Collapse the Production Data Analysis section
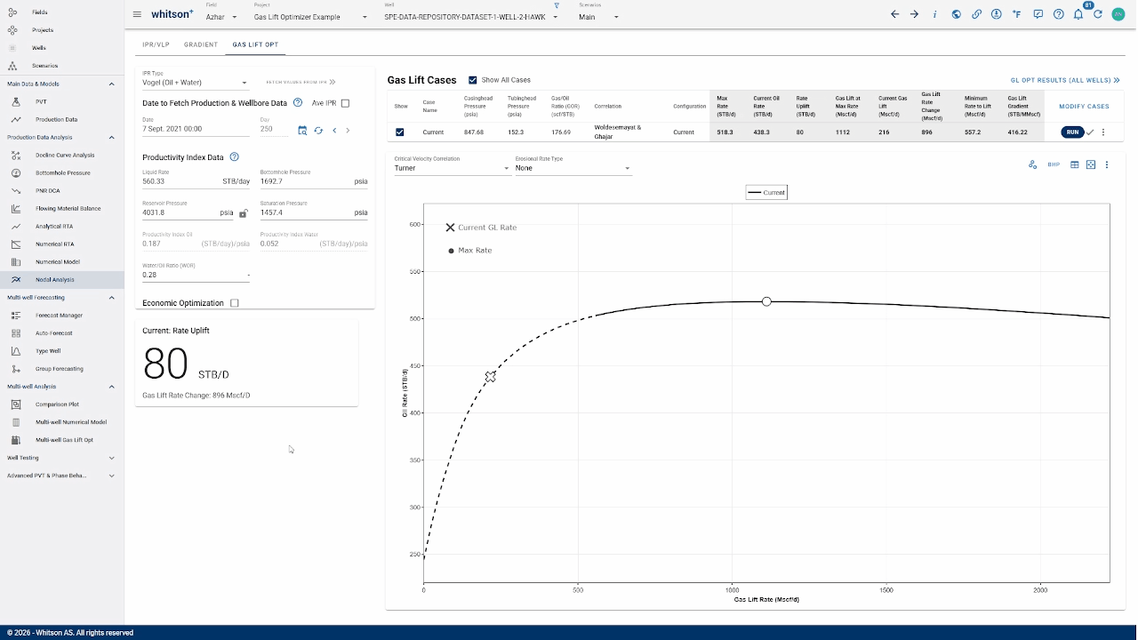 (x=111, y=138)
